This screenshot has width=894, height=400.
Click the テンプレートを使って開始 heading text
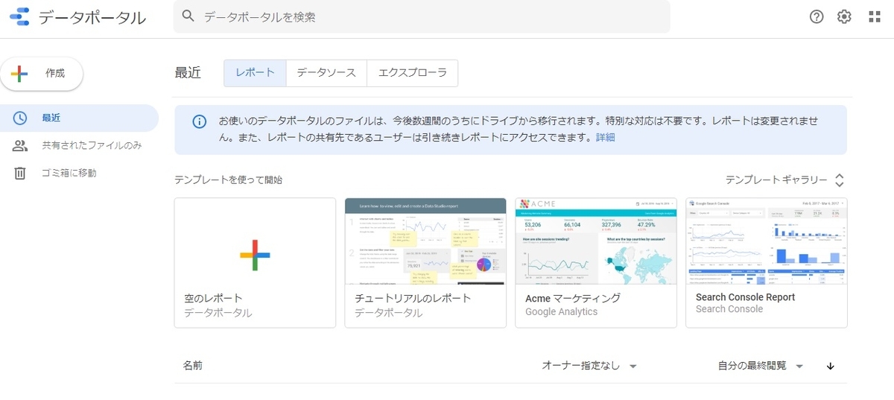coord(228,180)
